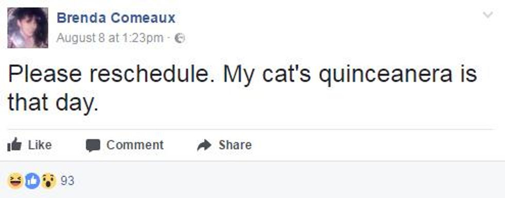Select the Share text label

235,145
